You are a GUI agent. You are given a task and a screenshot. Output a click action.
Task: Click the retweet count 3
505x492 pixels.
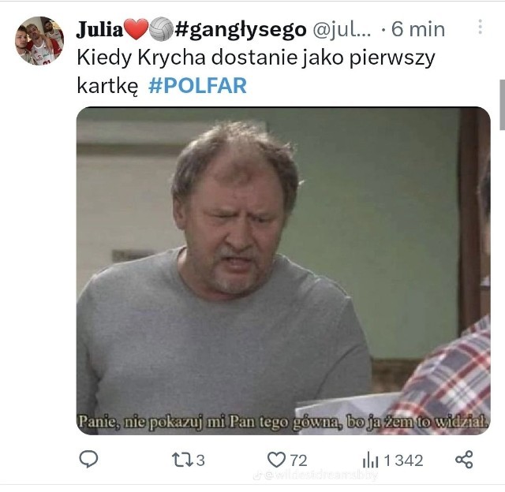pyautogui.click(x=200, y=460)
